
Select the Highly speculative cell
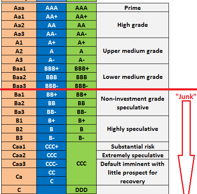click(x=133, y=129)
